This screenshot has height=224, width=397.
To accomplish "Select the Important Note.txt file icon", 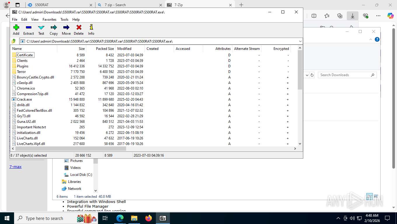I will pyautogui.click(x=14, y=127).
